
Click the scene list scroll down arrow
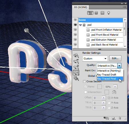[125, 46]
